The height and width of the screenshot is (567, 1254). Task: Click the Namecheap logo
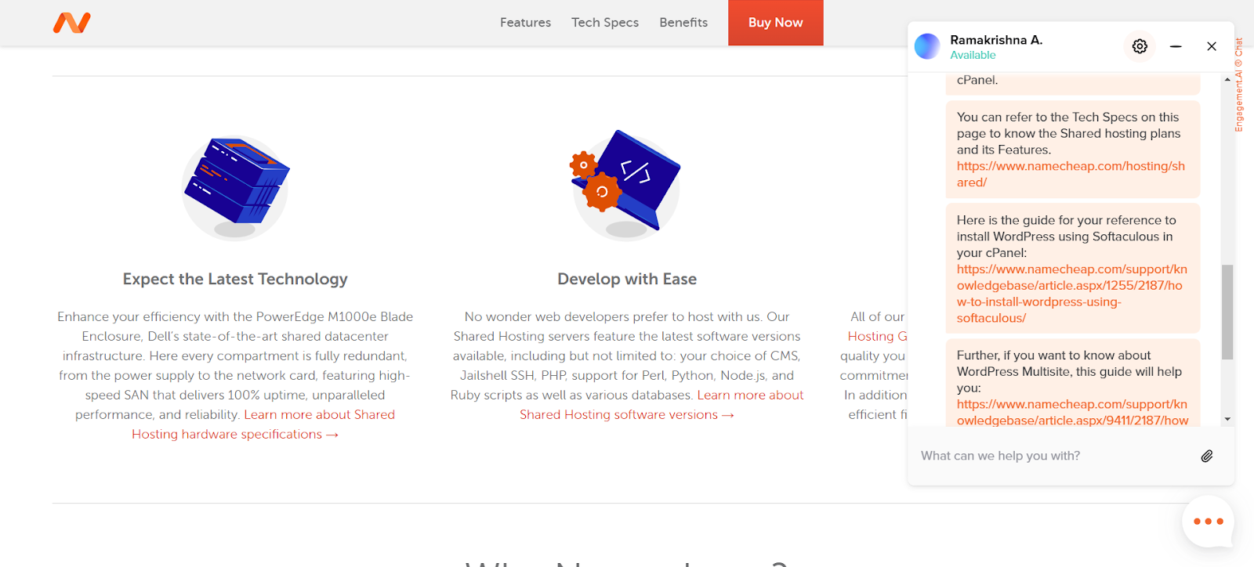pos(72,23)
